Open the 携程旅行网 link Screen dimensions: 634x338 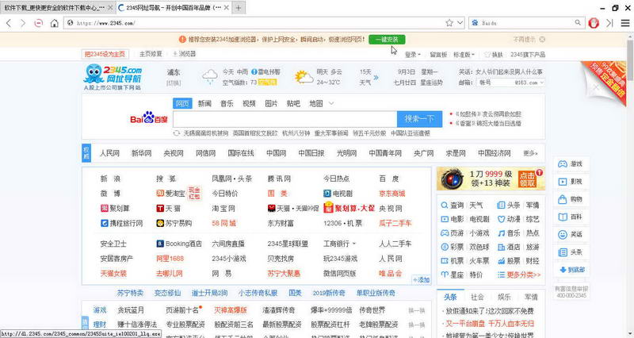[121, 223]
